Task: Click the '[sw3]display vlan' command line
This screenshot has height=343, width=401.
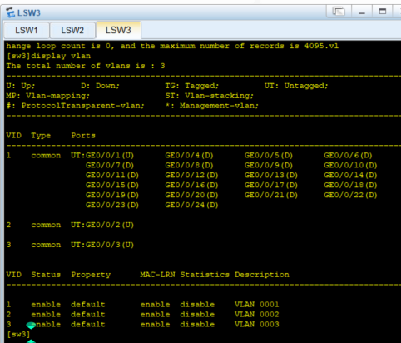Action: point(48,56)
